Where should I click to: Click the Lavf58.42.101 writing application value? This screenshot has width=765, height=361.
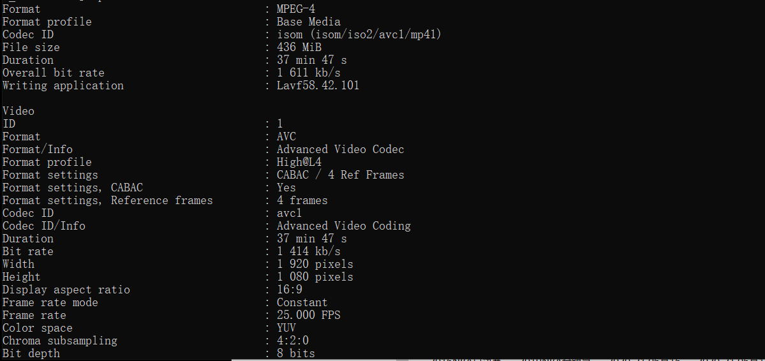click(x=318, y=85)
